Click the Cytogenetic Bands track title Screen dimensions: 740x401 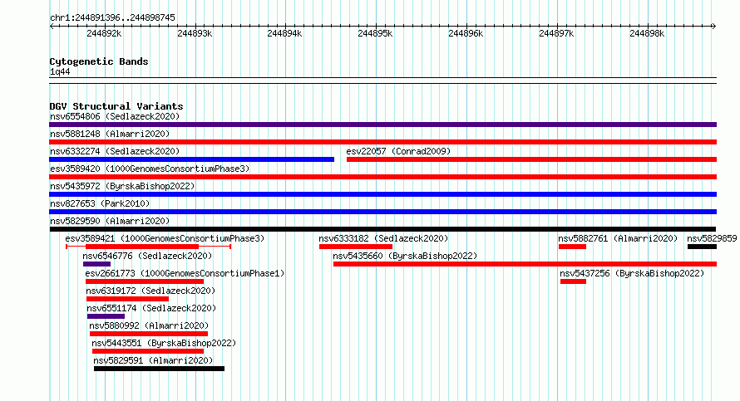99,61
